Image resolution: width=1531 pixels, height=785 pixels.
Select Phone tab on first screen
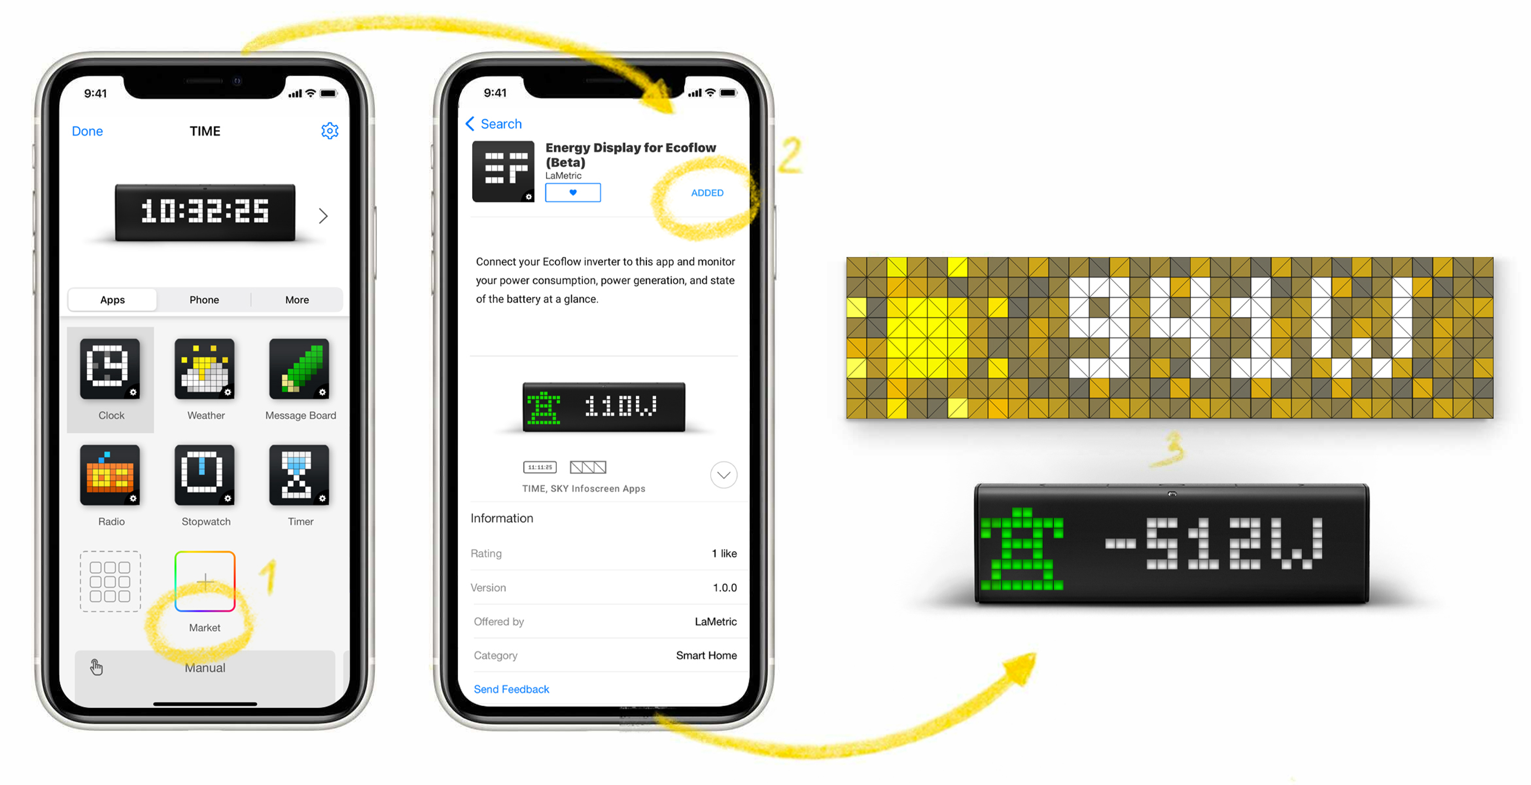click(x=204, y=299)
